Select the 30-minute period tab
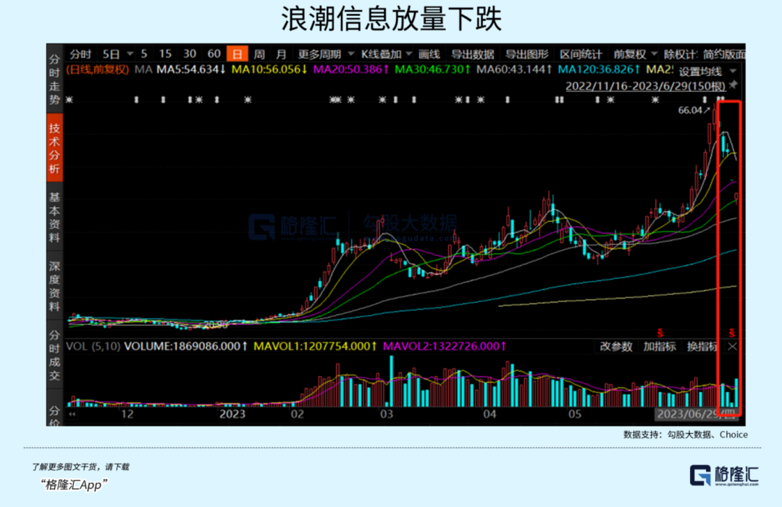This screenshot has height=507, width=782. coord(190,54)
